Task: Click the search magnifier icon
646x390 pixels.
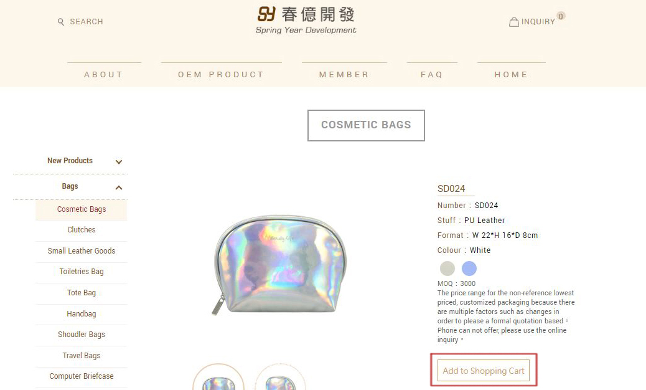Action: [61, 22]
